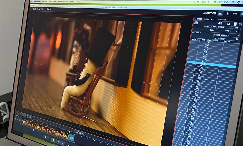243x146 pixels.
Task: Click the loop refresh icon above timeline
Action: (x=20, y=114)
